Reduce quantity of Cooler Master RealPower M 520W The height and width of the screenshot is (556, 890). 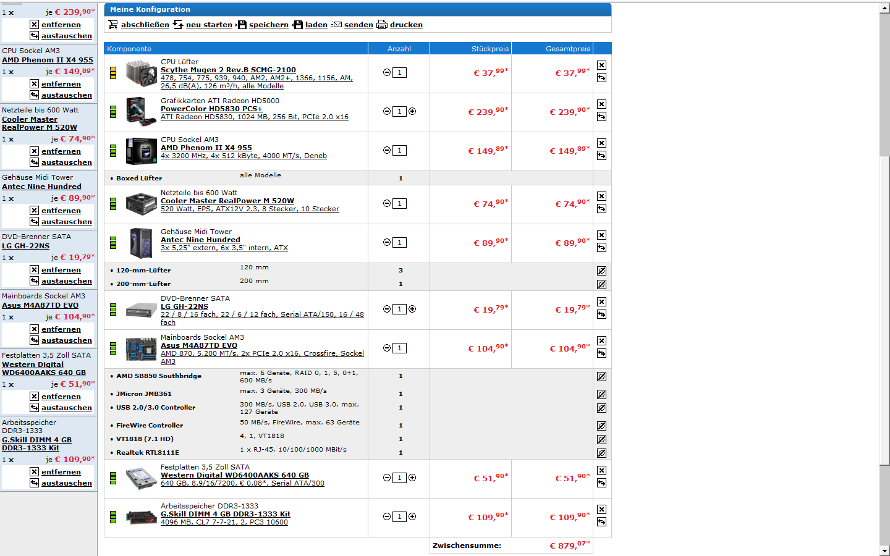tap(387, 204)
